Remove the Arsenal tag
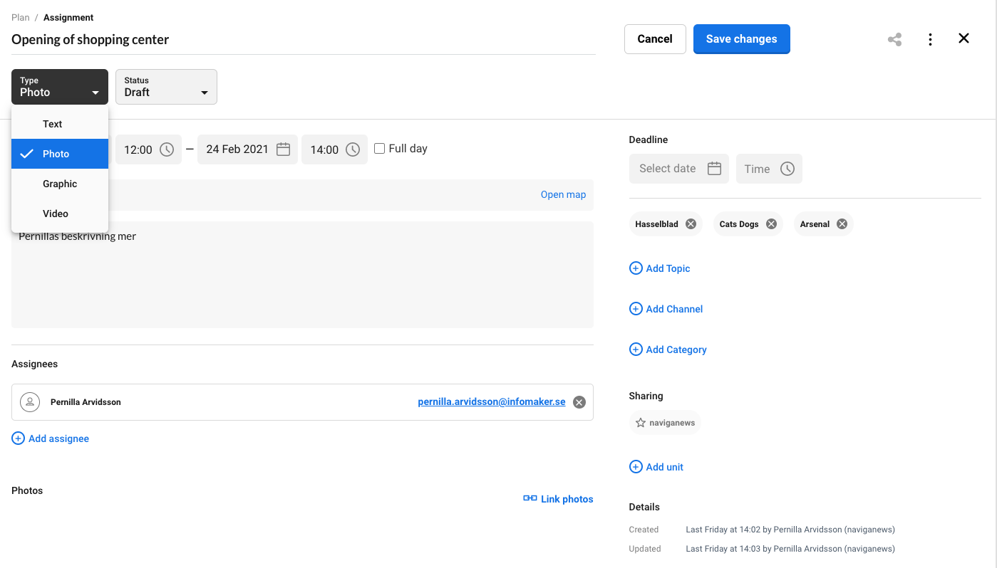 tap(842, 224)
